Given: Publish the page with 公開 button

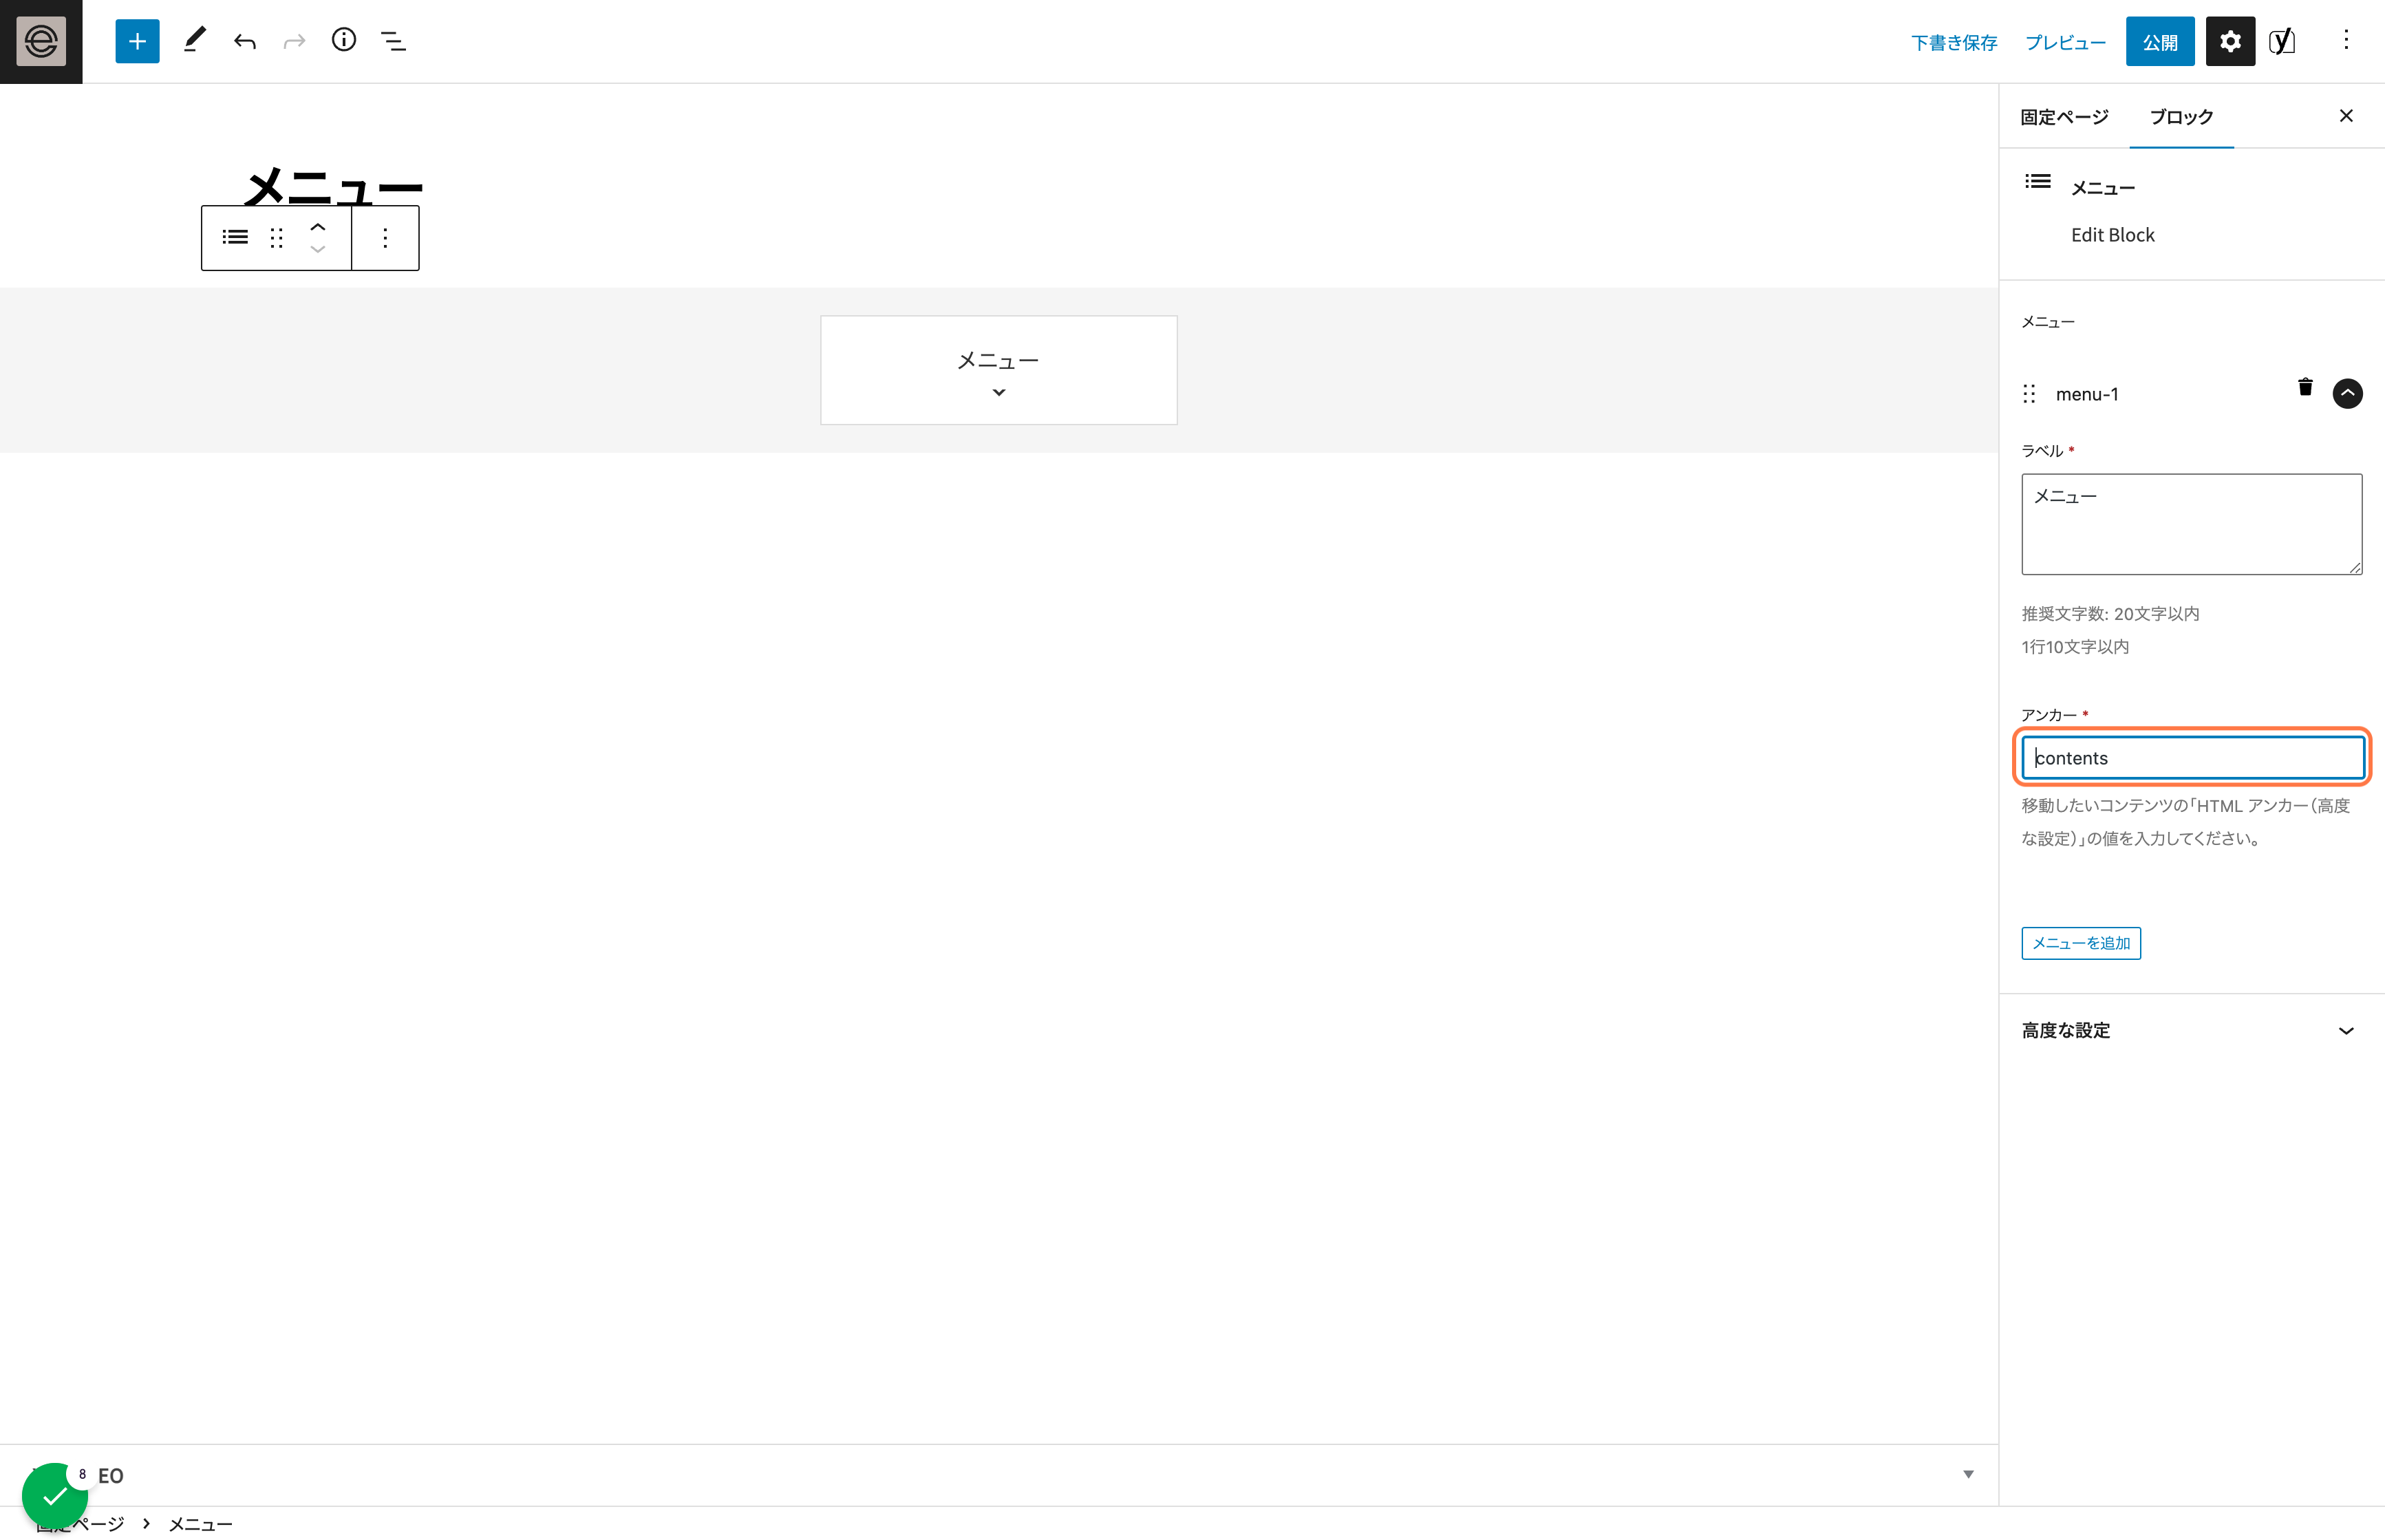Looking at the screenshot, I should tap(2160, 41).
